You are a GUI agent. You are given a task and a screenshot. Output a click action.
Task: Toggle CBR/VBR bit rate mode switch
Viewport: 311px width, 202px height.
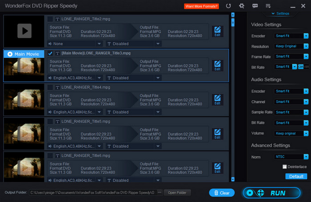click(303, 67)
